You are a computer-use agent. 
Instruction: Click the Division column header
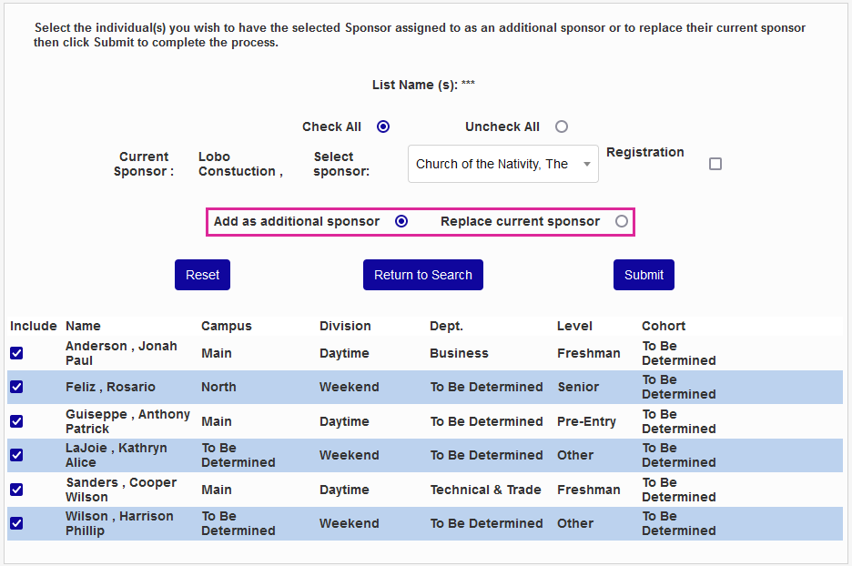345,326
